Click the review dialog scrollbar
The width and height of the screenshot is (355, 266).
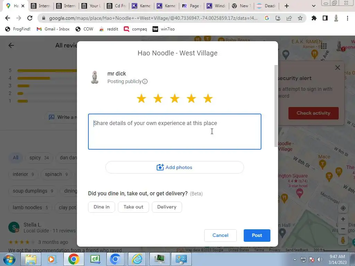tap(276, 106)
